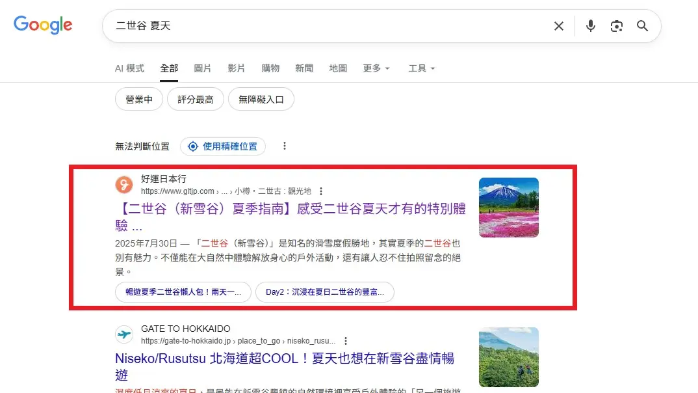This screenshot has height=393, width=698.
Task: Click the search magnifier icon
Action: coord(642,26)
